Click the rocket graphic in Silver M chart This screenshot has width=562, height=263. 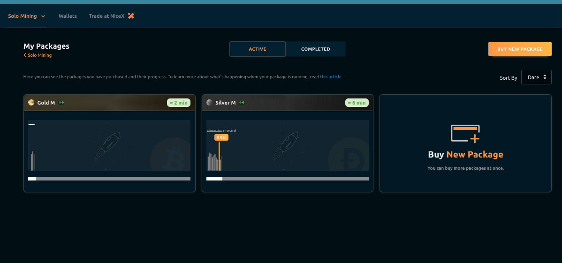[286, 146]
